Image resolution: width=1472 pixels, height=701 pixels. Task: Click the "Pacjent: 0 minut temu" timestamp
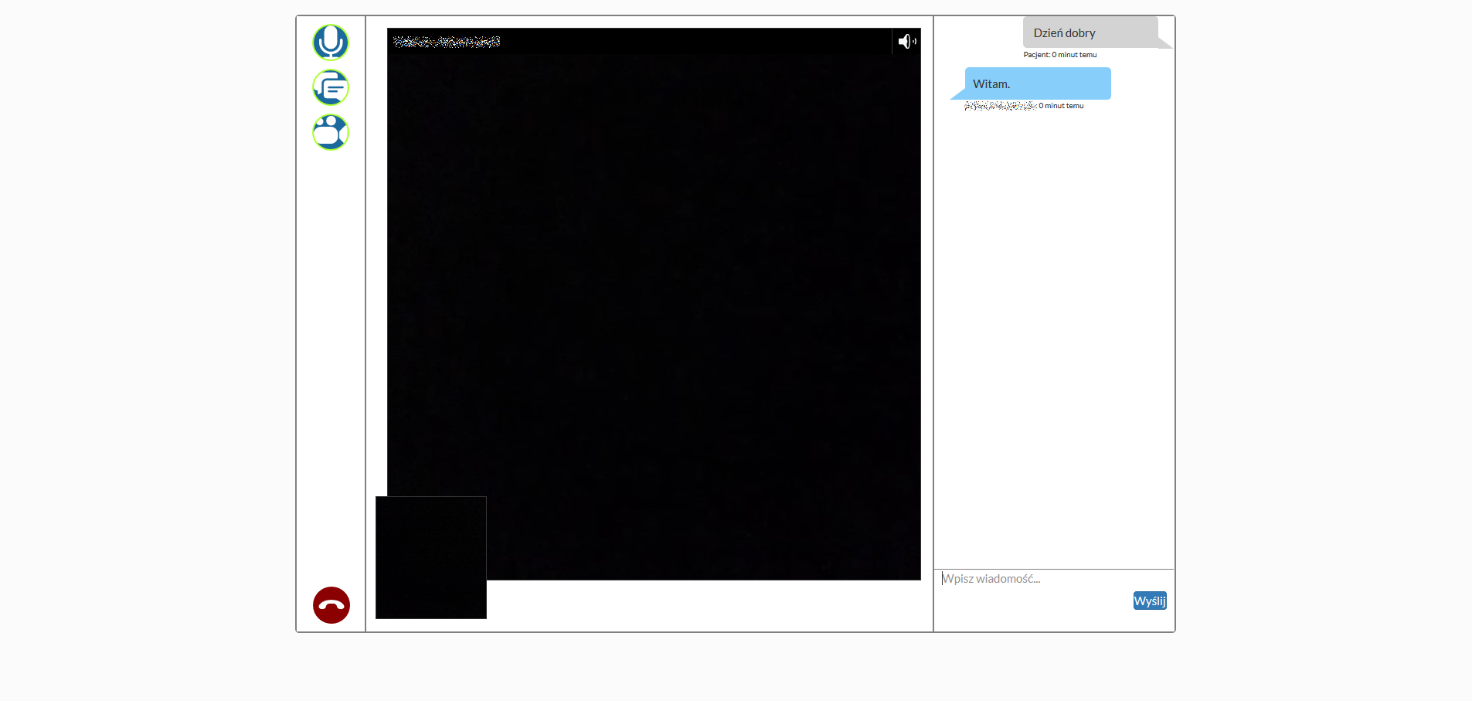[1059, 55]
